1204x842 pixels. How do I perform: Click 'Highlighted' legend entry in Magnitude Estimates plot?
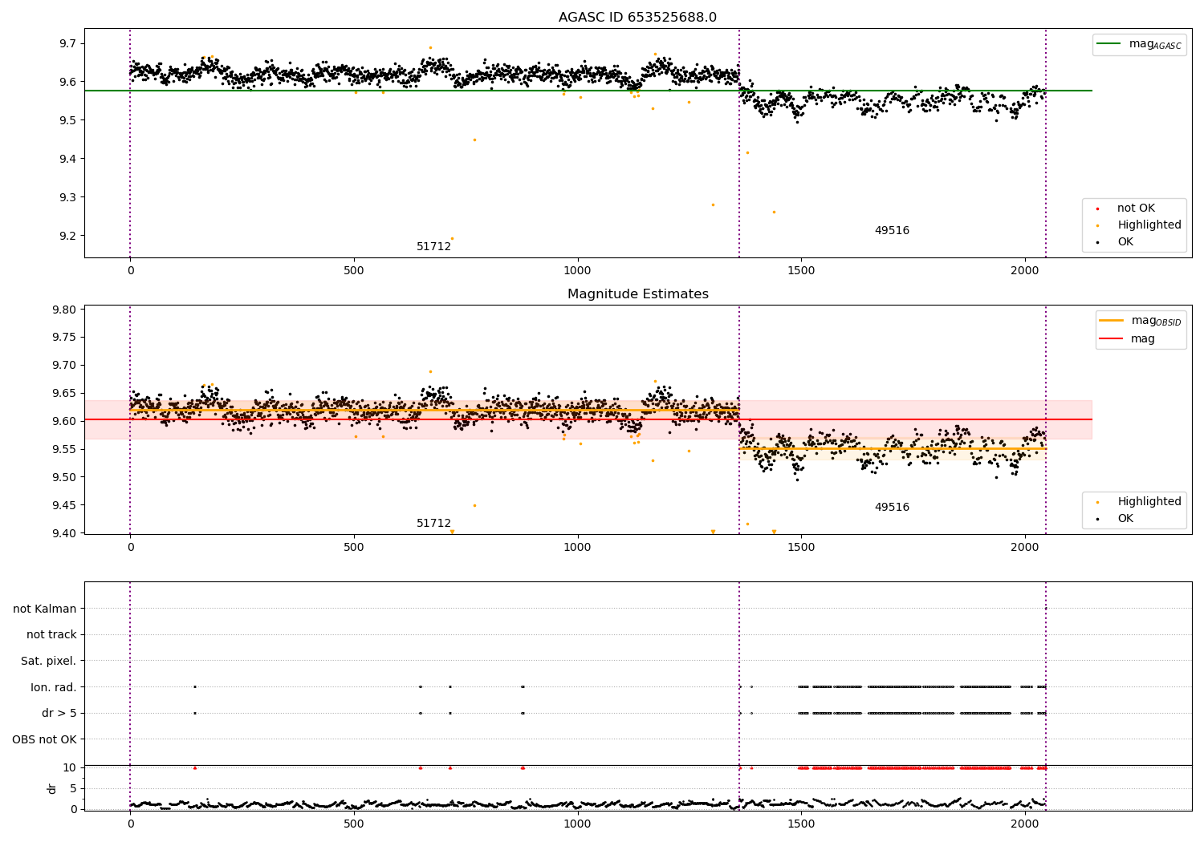(1138, 502)
